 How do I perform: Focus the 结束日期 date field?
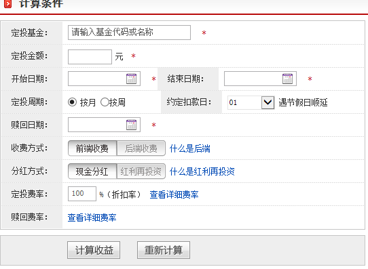point(260,79)
